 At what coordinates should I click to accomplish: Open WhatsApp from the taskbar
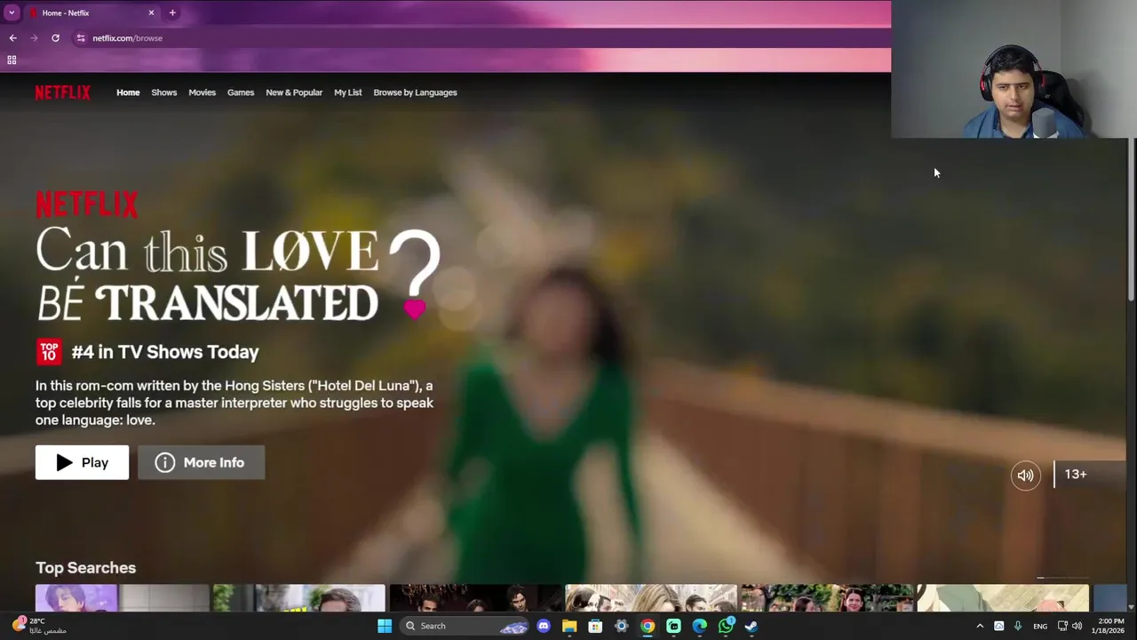[x=726, y=626]
